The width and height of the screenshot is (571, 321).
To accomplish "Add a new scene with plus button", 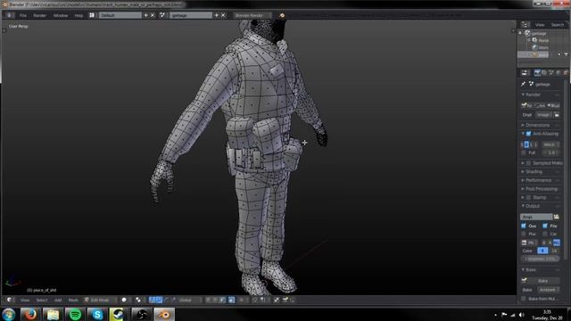I will 216,15.
